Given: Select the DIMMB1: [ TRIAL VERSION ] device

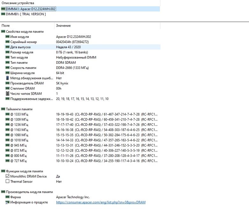Looking at the screenshot, I should [26, 14].
